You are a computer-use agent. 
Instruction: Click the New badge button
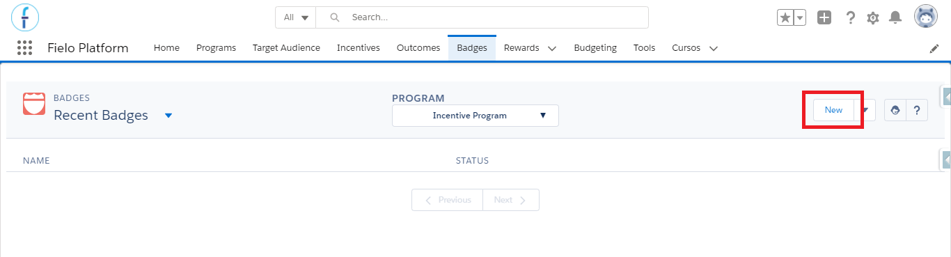(x=833, y=110)
